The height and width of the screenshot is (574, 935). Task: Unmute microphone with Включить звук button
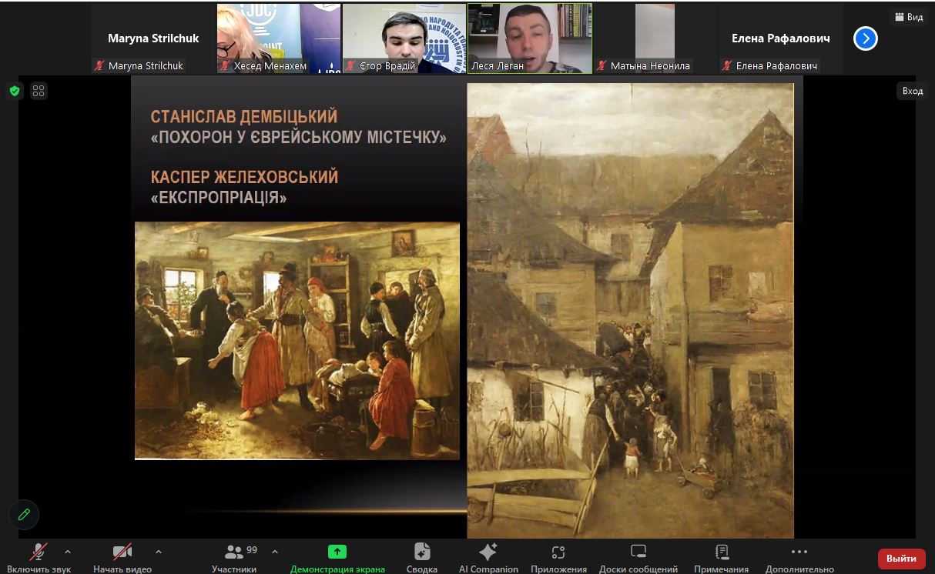39,557
